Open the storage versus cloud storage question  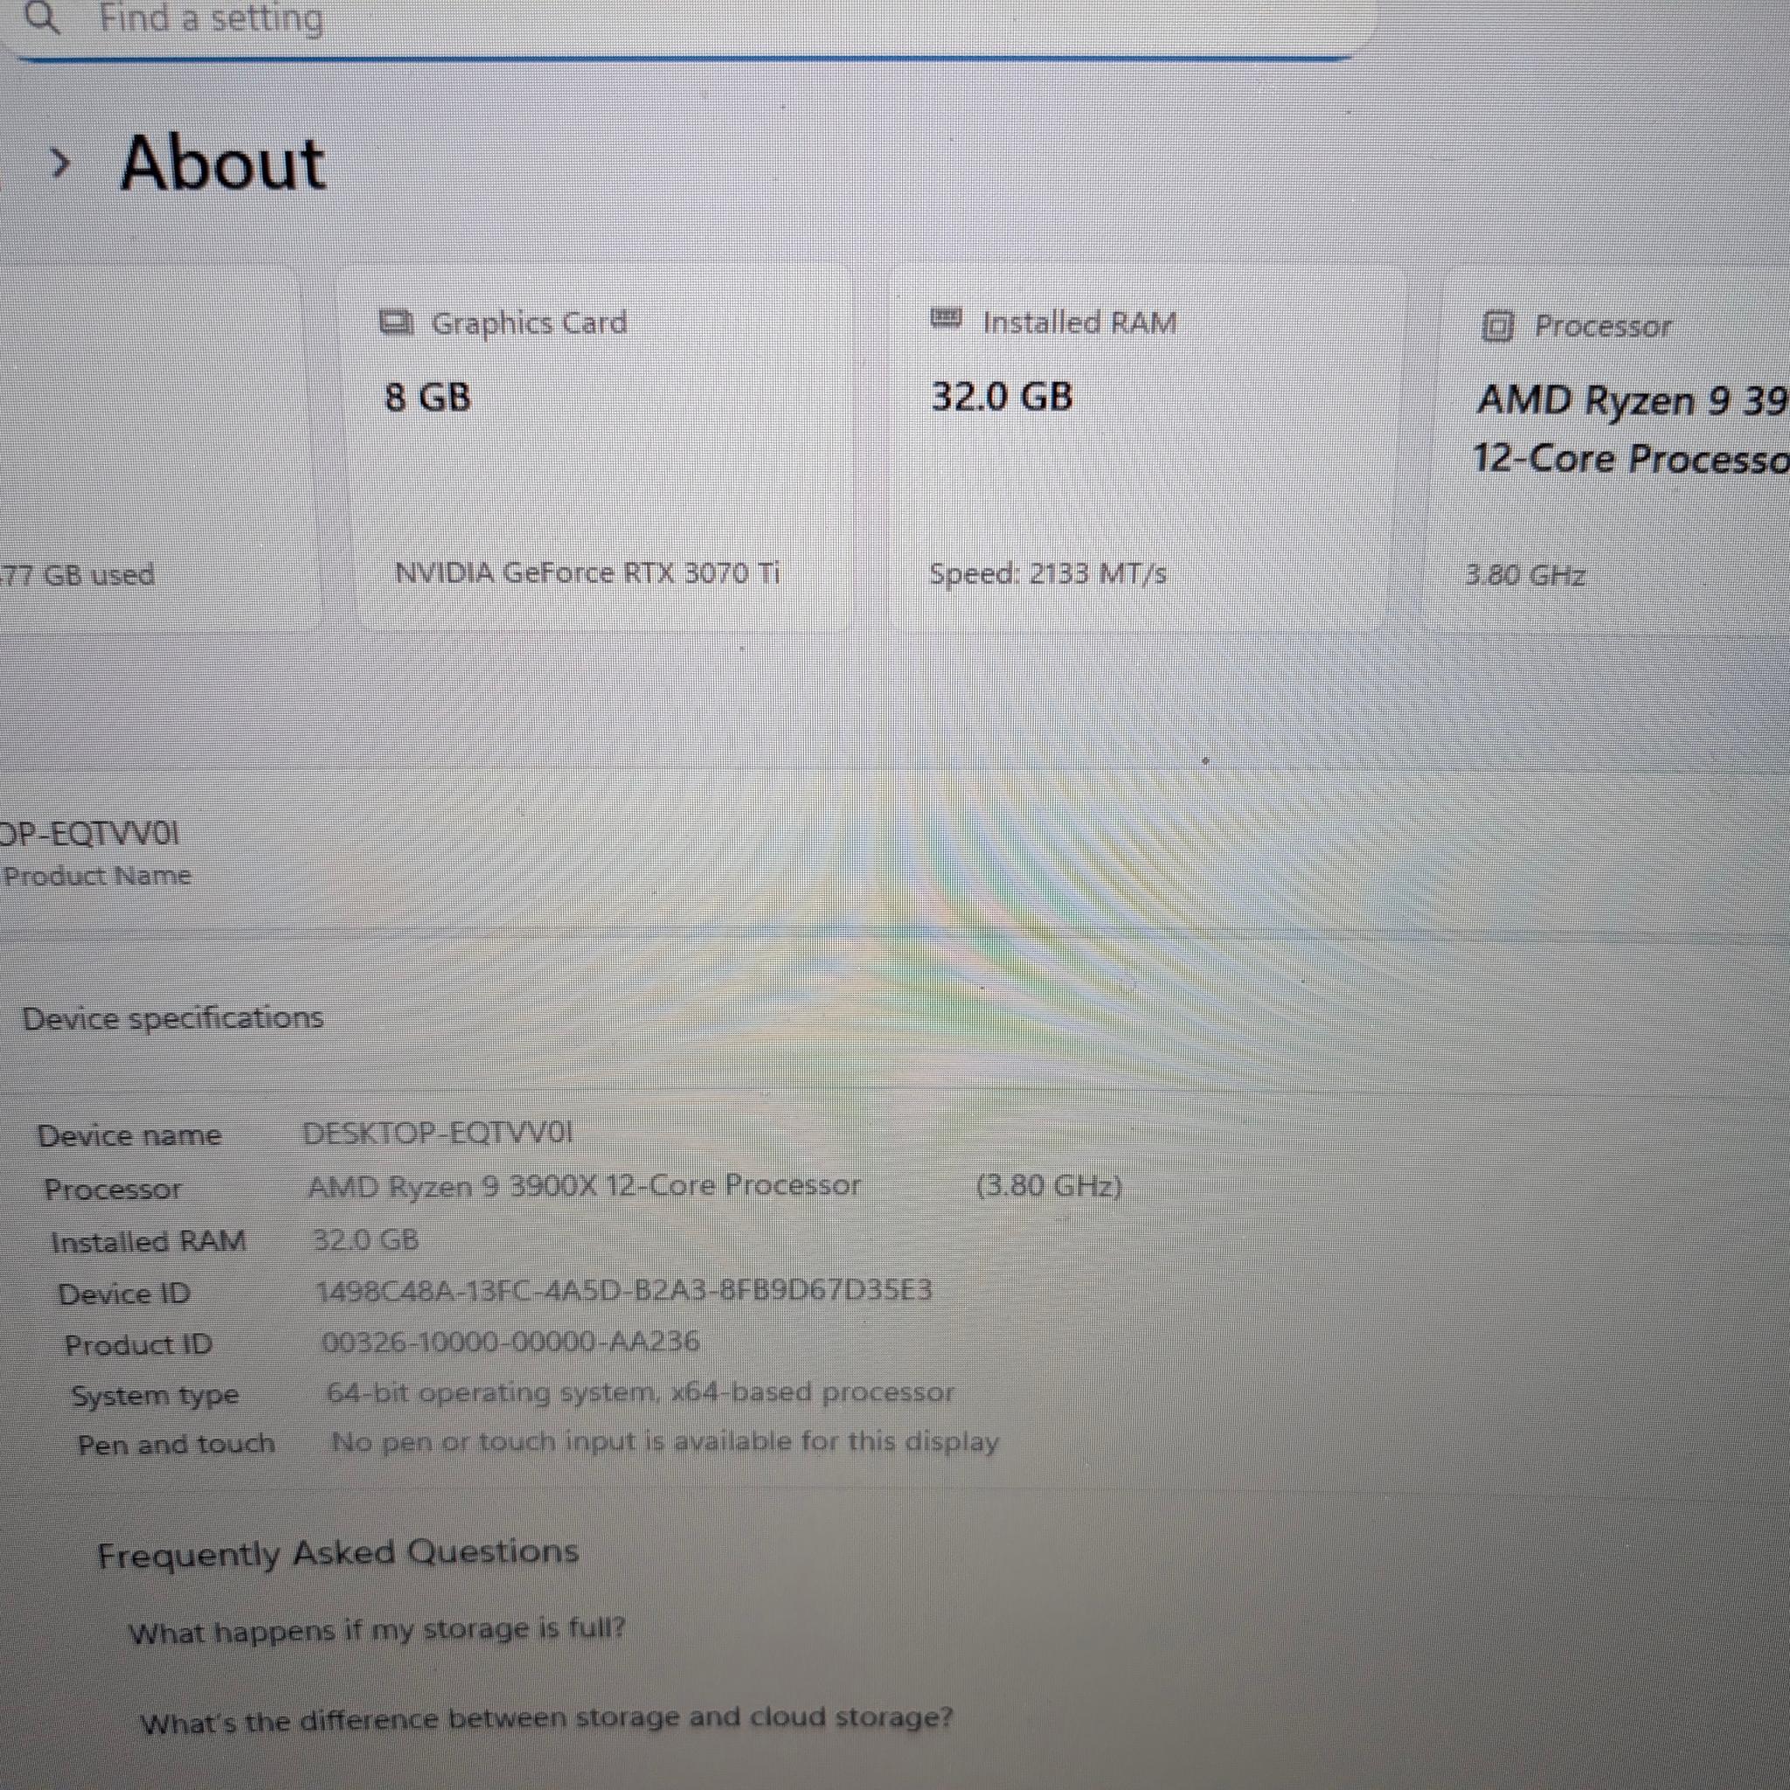[546, 1720]
